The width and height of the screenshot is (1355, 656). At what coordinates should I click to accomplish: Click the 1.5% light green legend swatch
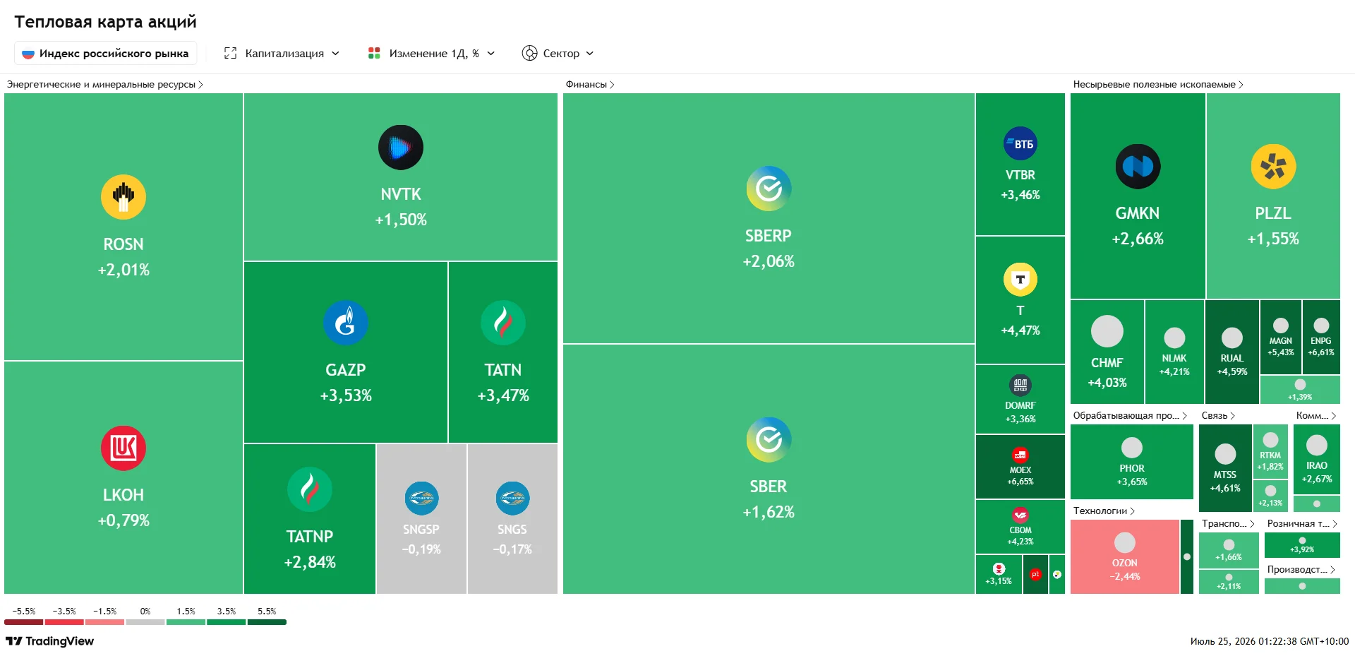[x=186, y=622]
